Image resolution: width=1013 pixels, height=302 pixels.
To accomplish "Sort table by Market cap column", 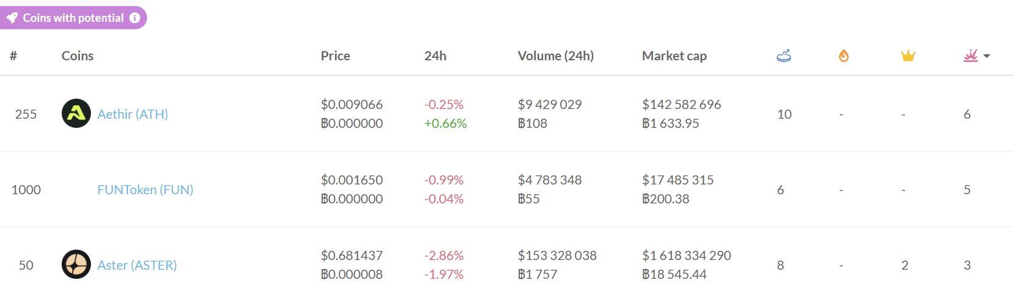I will click(674, 56).
